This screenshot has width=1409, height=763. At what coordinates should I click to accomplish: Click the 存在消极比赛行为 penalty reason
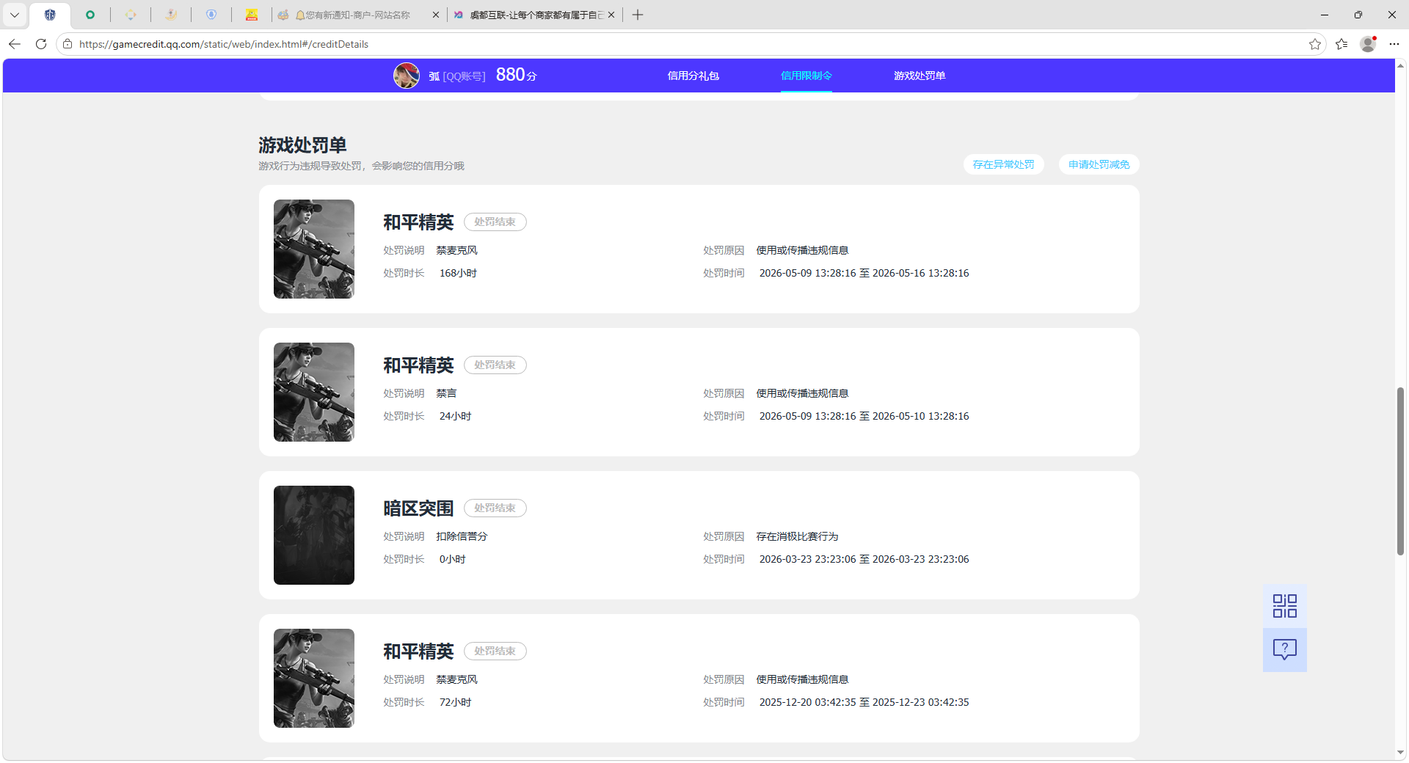(797, 536)
